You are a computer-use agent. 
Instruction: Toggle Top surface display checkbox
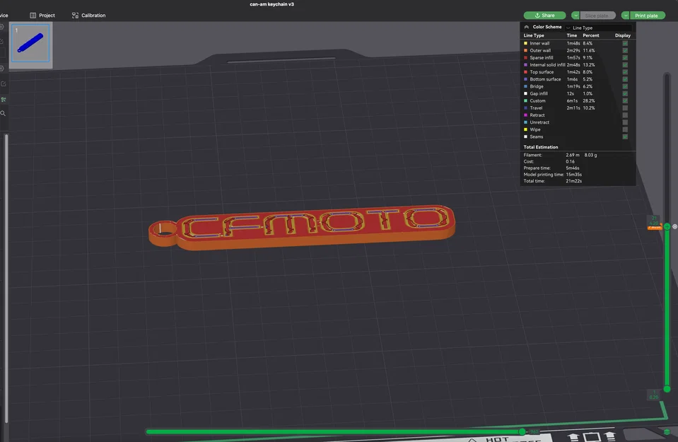pyautogui.click(x=625, y=72)
